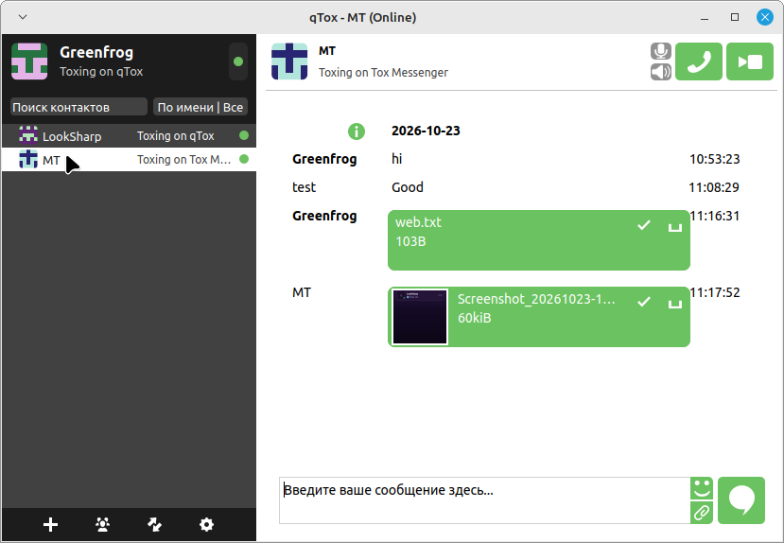Open the status dropdown beside Greenfrog

(x=238, y=61)
